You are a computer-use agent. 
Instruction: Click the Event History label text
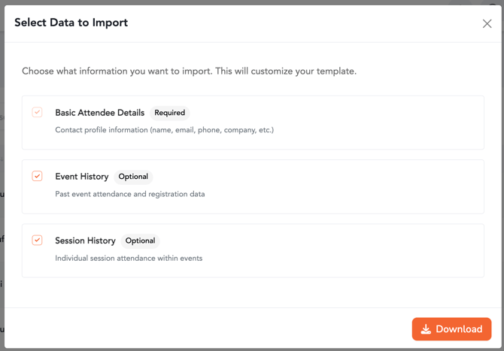[81, 177]
